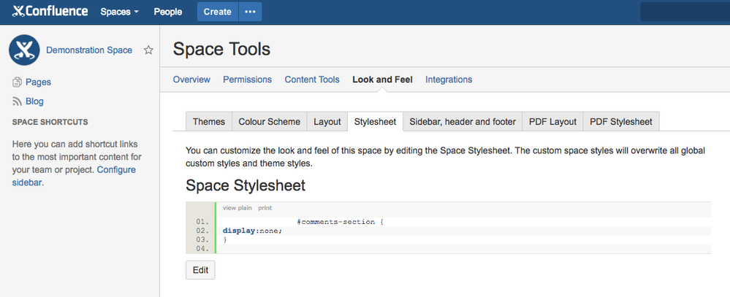Click the Pages icon in sidebar

[x=18, y=82]
